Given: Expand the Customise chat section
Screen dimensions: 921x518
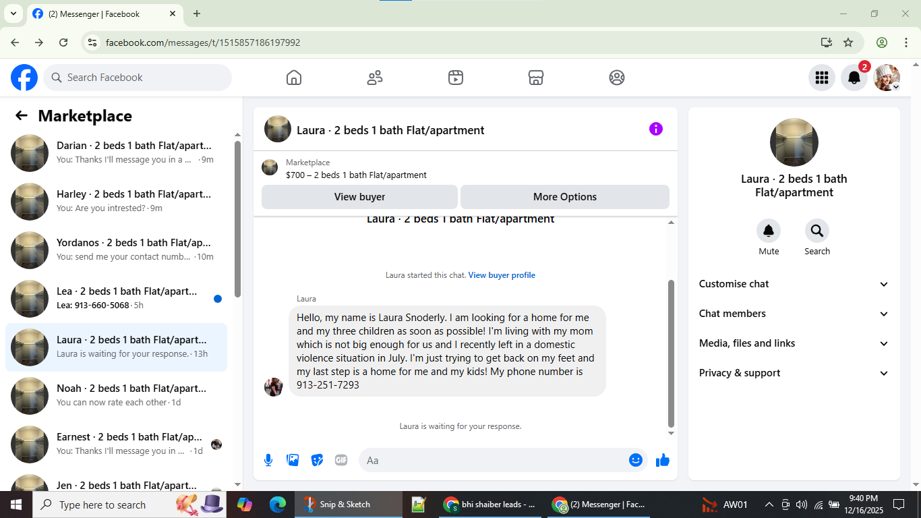Looking at the screenshot, I should (794, 284).
